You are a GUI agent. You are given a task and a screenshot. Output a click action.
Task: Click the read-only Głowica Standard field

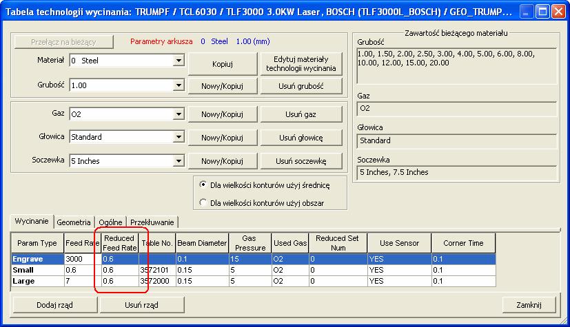click(x=456, y=141)
